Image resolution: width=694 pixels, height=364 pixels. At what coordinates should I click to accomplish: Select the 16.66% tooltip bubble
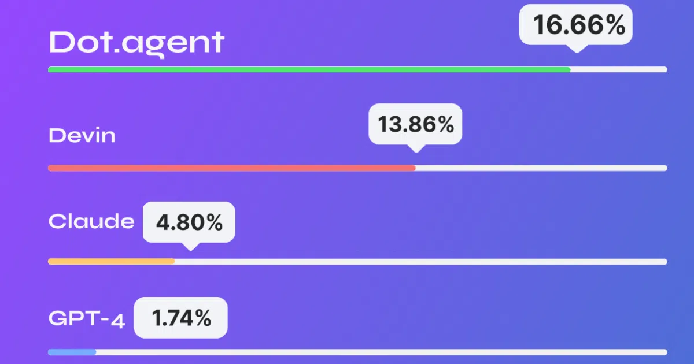(x=576, y=25)
